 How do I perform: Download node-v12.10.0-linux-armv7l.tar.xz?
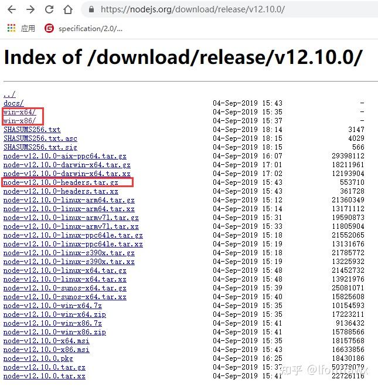point(71,226)
